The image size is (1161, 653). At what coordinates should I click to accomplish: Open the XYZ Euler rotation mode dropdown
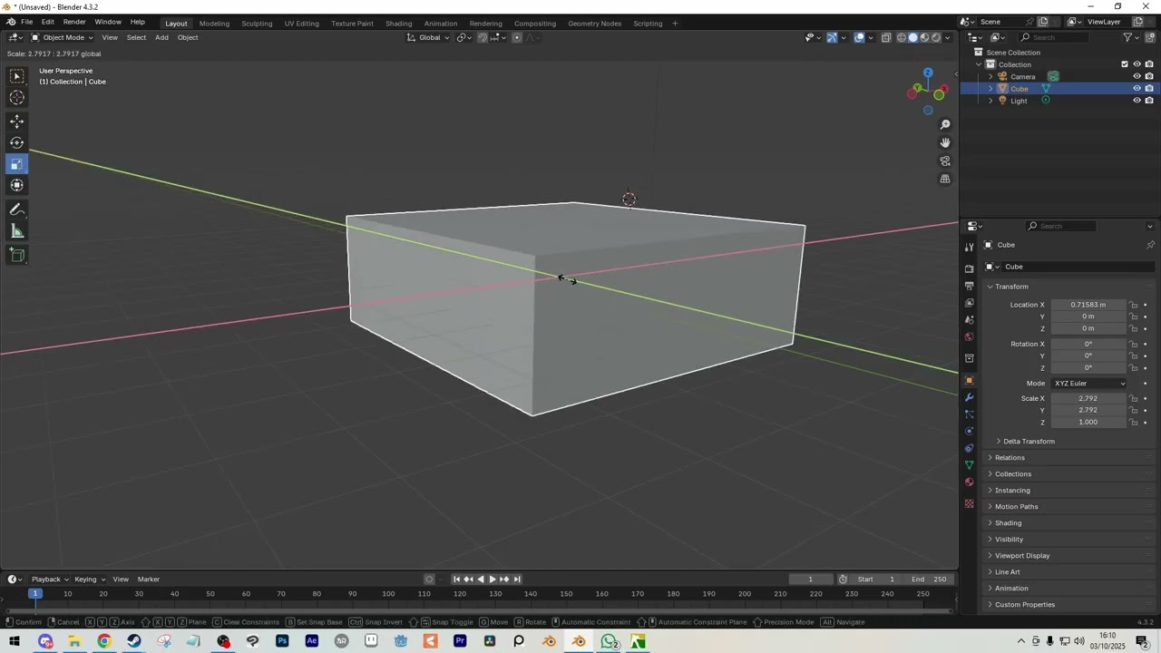pos(1088,383)
